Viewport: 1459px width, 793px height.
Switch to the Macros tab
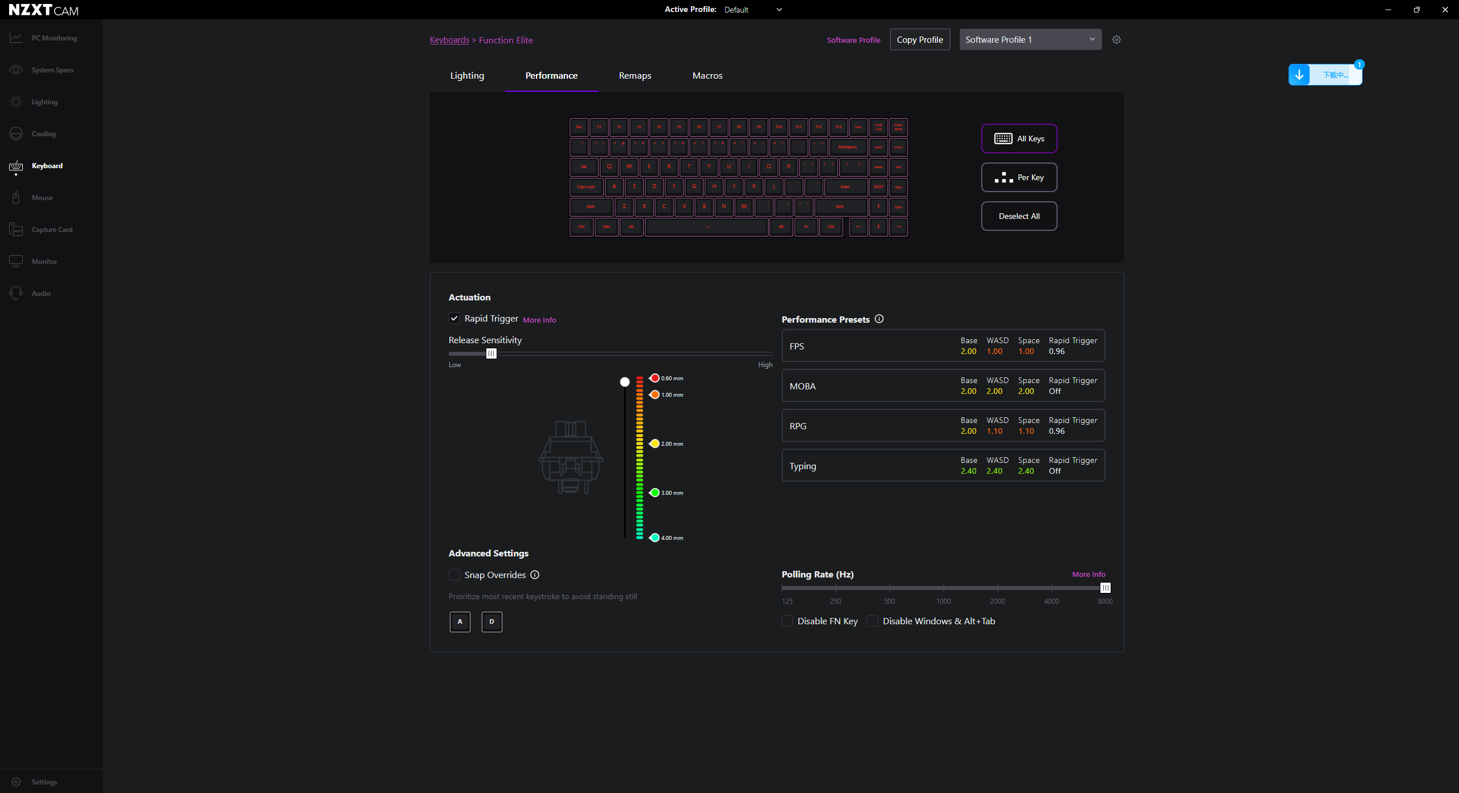[x=708, y=76]
